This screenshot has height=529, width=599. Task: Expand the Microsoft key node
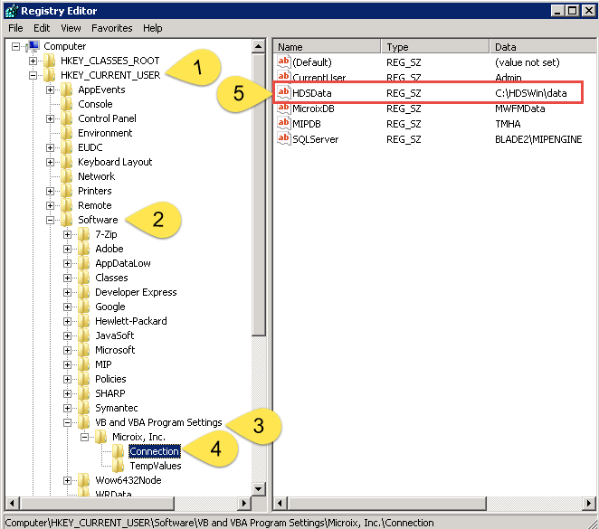click(x=68, y=350)
